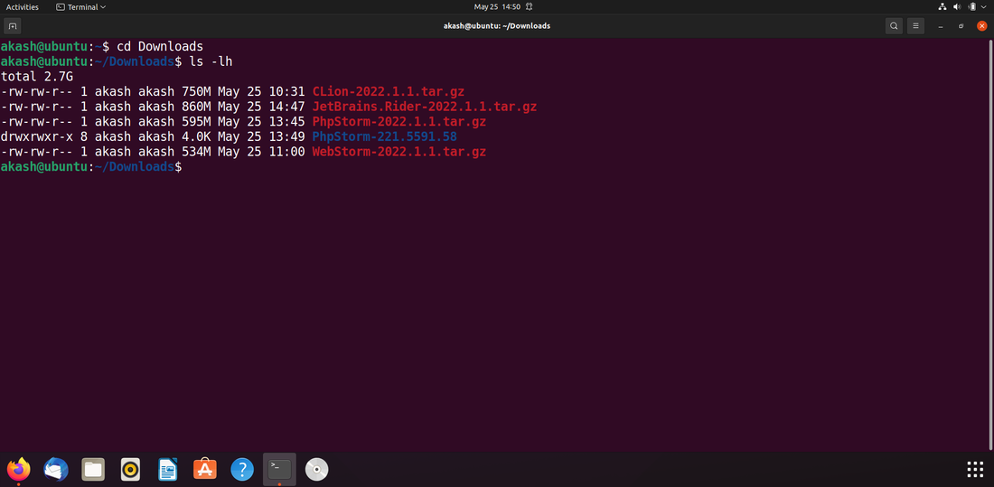
Task: Click the 750M file size value
Action: (196, 91)
